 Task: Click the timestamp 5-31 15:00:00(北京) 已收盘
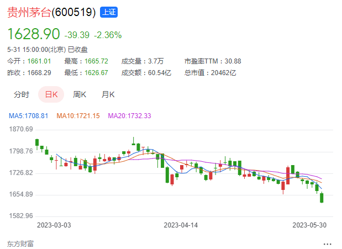(x=48, y=50)
